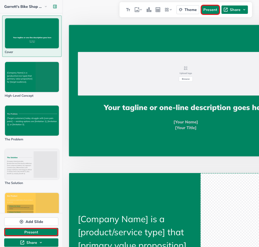Select The Problem slide thumbnail
The image size is (259, 247).
tap(32, 120)
